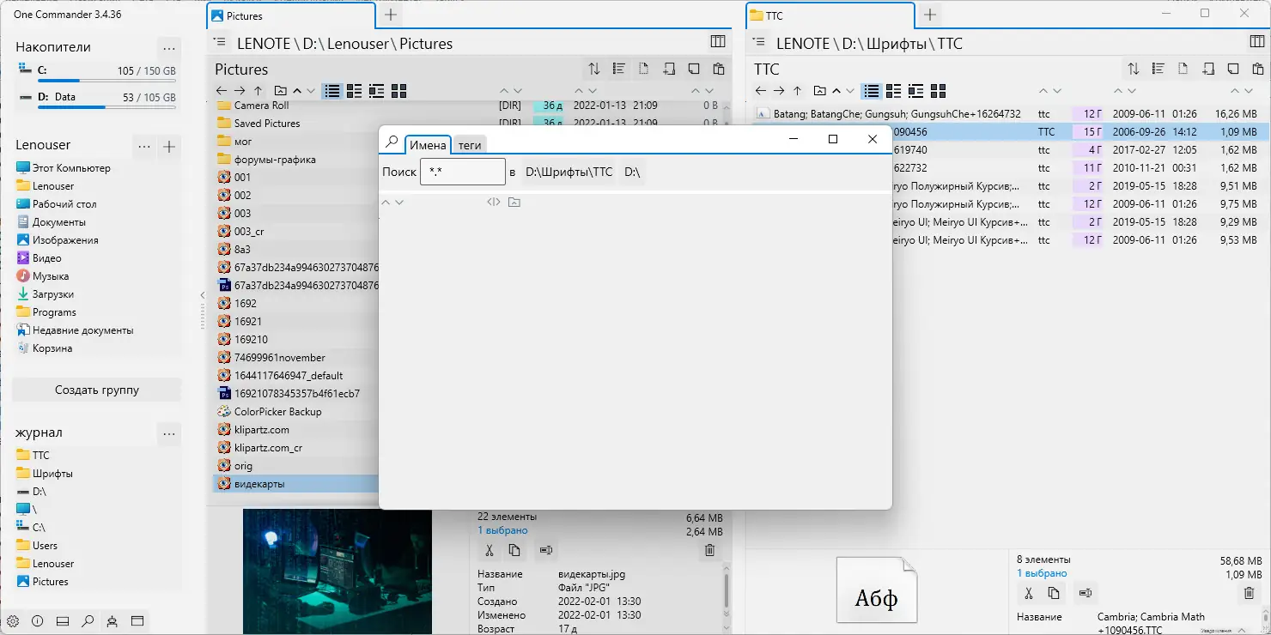Open the folder history icon in TTC pane
Image resolution: width=1271 pixels, height=635 pixels.
click(x=819, y=90)
